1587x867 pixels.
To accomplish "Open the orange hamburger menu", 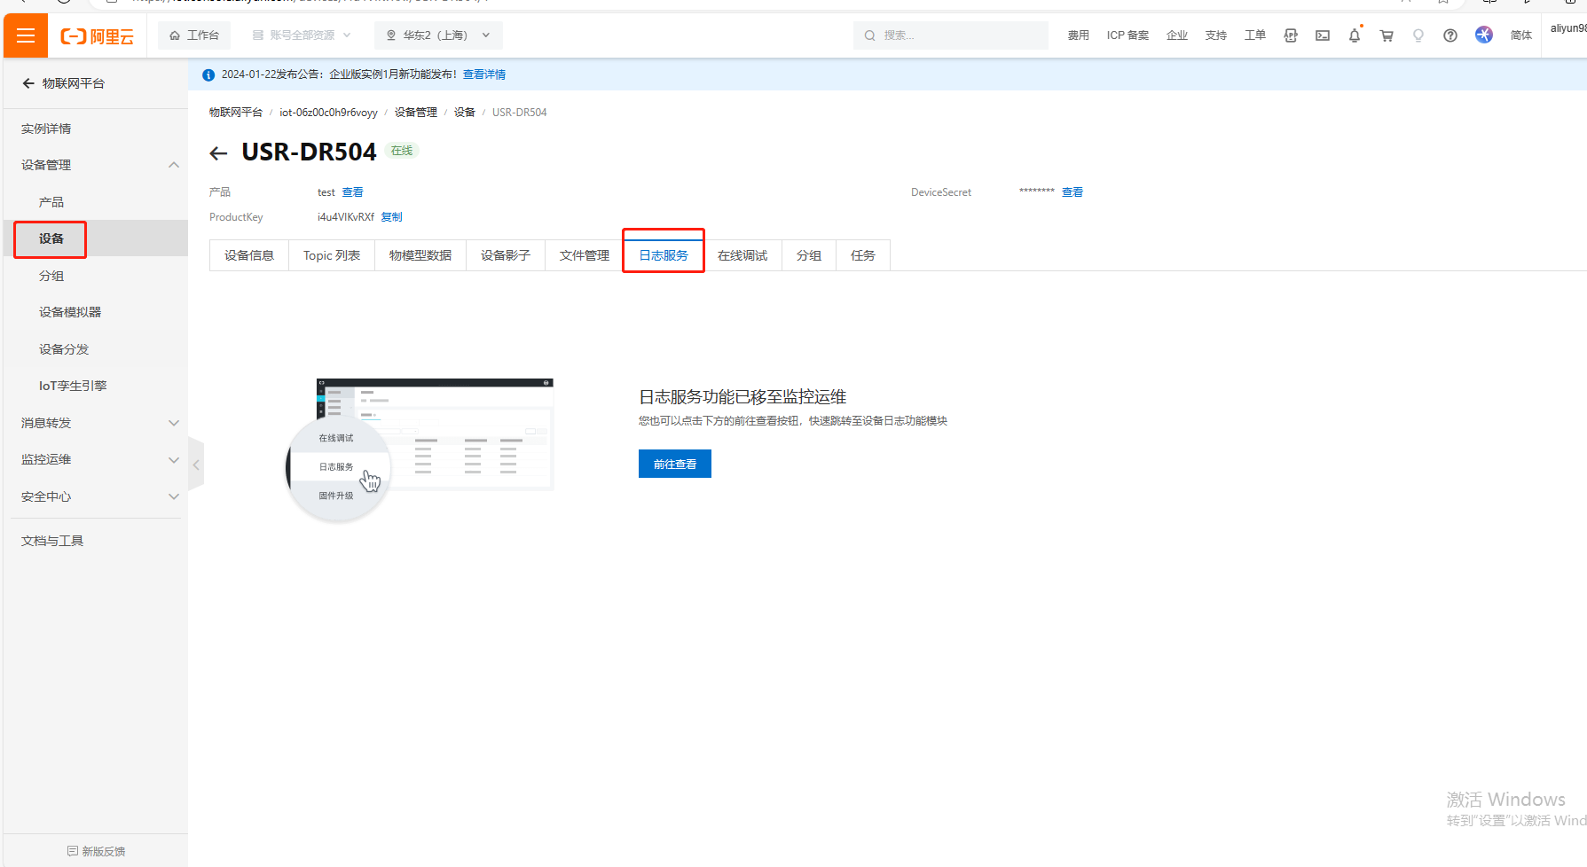I will click(26, 35).
